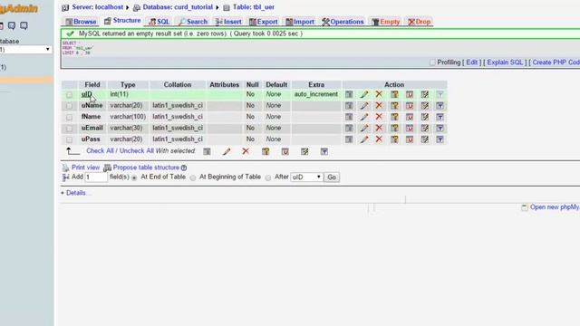
Task: Open the Operations tab
Action: pyautogui.click(x=343, y=22)
